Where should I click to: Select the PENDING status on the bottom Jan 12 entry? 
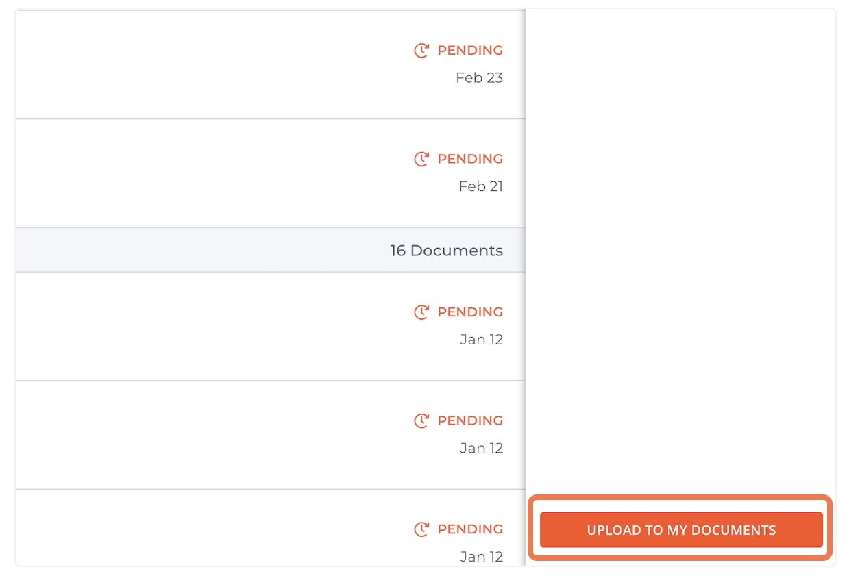(470, 529)
